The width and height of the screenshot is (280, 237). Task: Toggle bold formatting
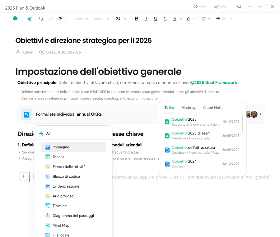(x=137, y=19)
